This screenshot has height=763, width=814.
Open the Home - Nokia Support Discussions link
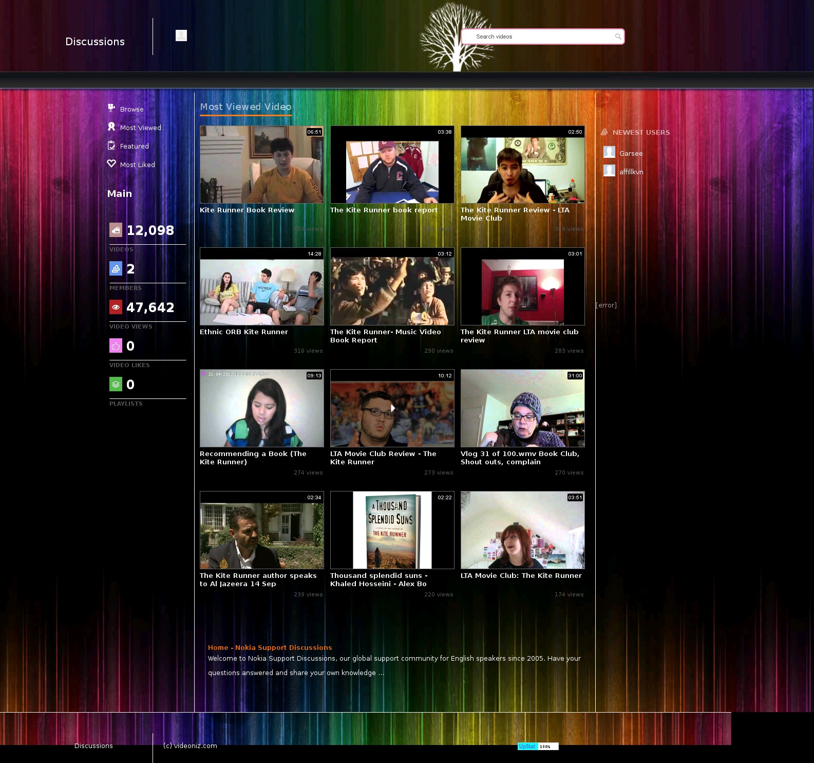tap(270, 647)
